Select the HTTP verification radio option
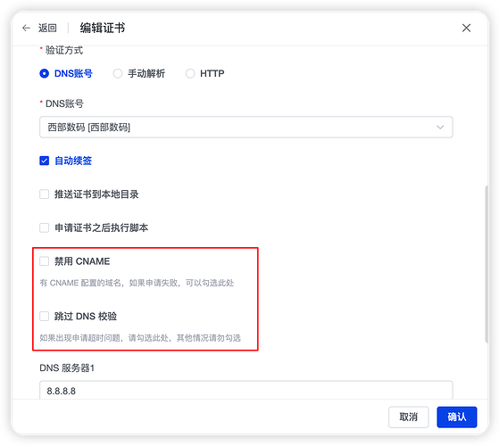The width and height of the screenshot is (500, 446). [190, 73]
